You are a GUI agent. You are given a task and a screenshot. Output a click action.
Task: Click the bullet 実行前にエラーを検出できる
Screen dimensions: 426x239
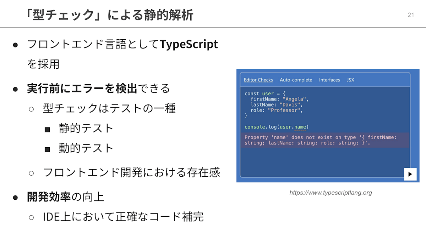coord(99,89)
